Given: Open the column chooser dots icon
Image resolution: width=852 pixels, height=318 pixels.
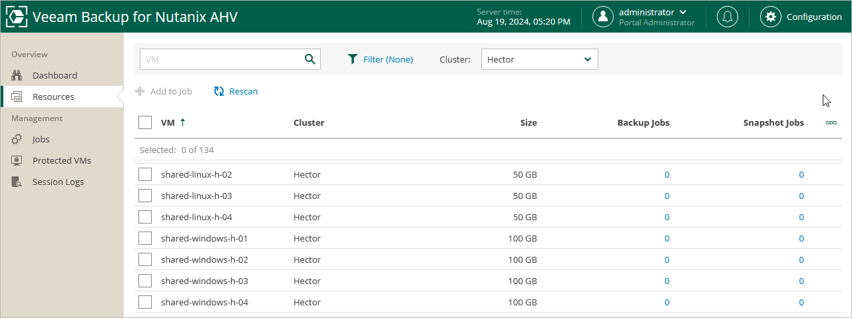Looking at the screenshot, I should [x=831, y=122].
